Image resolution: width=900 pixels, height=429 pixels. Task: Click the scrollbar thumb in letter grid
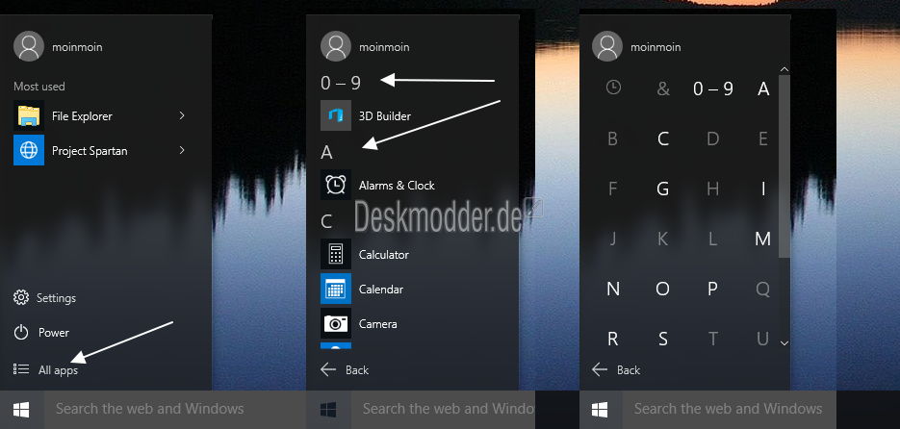coord(784,166)
